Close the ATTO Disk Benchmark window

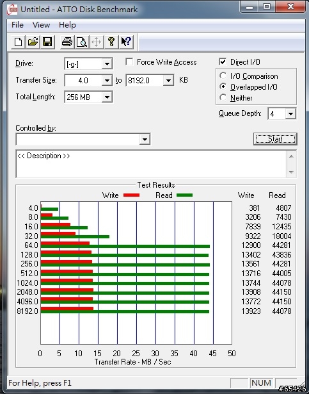click(x=290, y=7)
